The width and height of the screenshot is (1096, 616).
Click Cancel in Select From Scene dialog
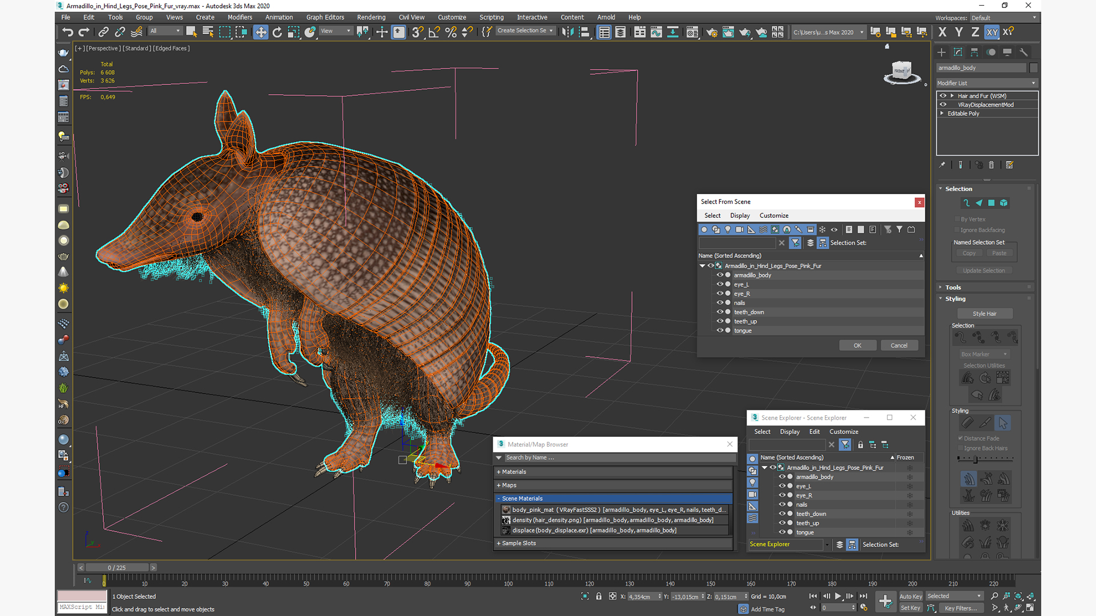click(899, 346)
